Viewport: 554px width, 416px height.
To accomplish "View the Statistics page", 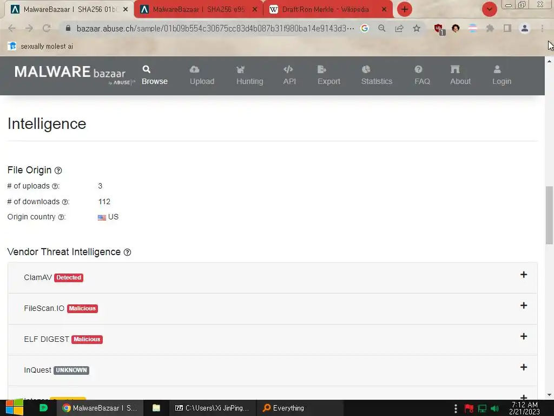I will pos(377,75).
